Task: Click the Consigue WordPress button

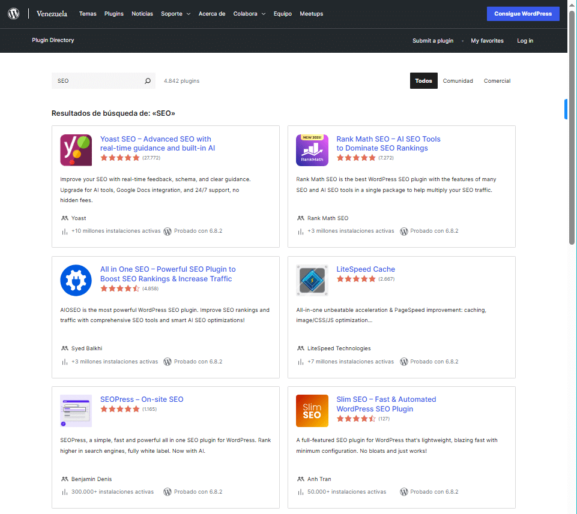Action: point(522,14)
